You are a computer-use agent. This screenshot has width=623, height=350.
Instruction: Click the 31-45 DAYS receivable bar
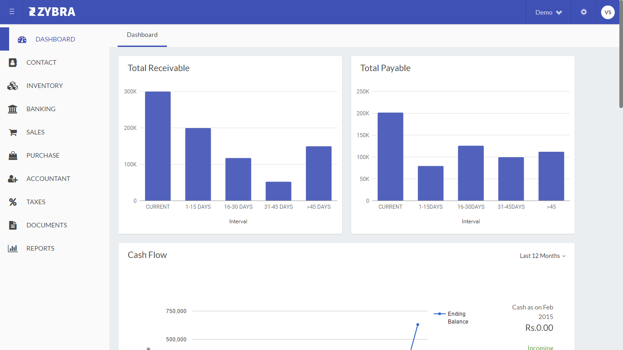point(278,191)
